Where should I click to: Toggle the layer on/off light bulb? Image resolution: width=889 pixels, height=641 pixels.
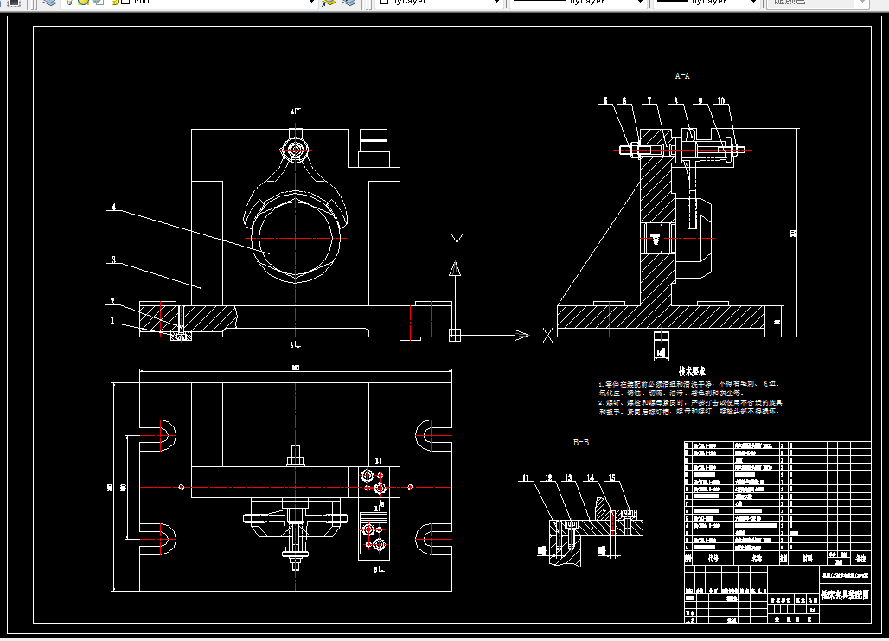point(71,3)
